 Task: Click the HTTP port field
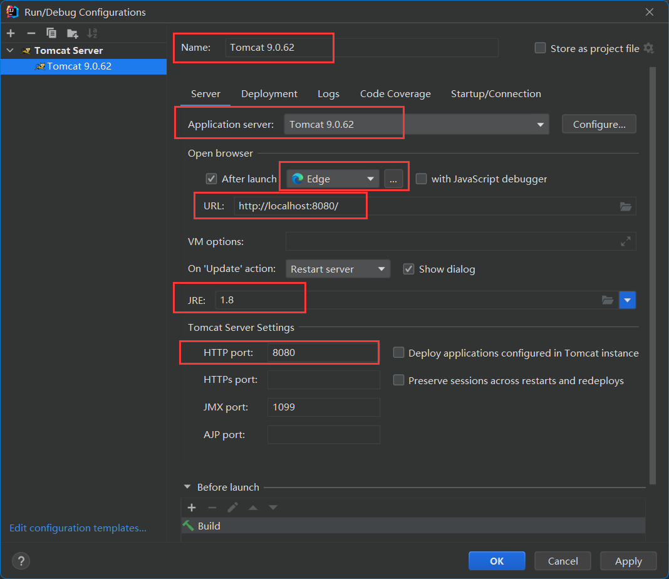(x=323, y=353)
